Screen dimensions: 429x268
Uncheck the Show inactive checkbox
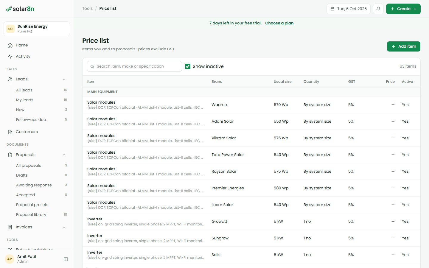[188, 66]
